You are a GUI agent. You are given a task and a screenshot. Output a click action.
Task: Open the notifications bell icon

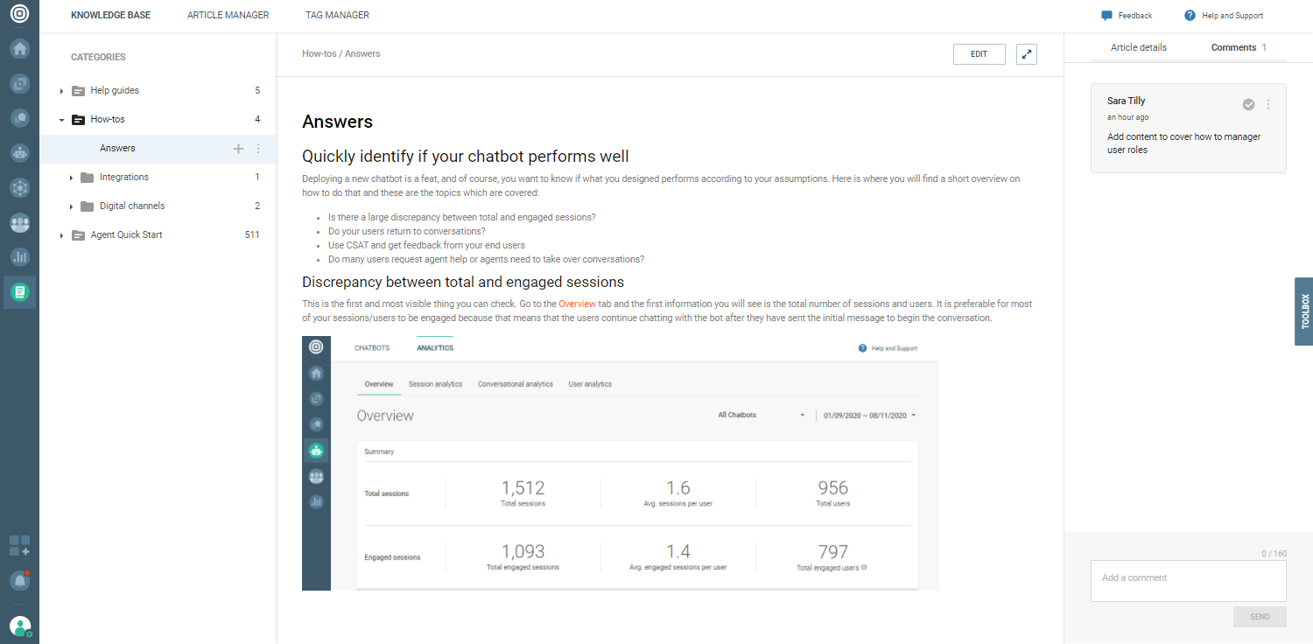[19, 579]
